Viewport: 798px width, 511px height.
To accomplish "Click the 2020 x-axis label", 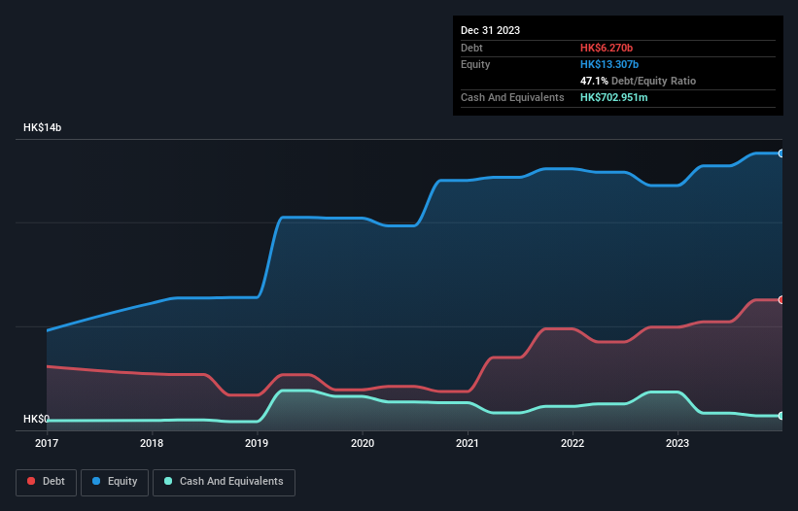I will (x=363, y=443).
